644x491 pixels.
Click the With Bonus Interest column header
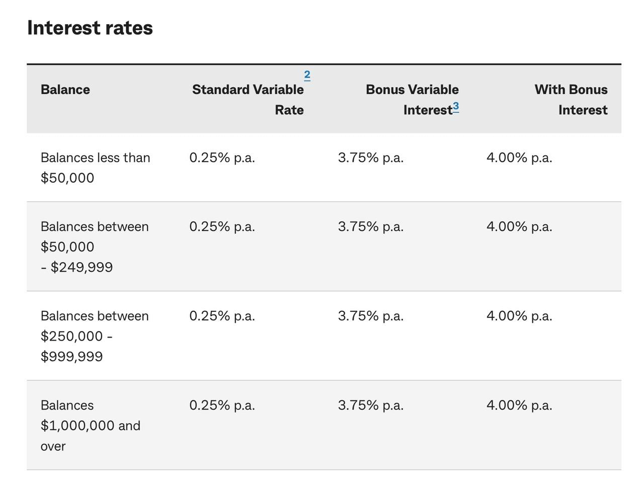click(x=571, y=99)
